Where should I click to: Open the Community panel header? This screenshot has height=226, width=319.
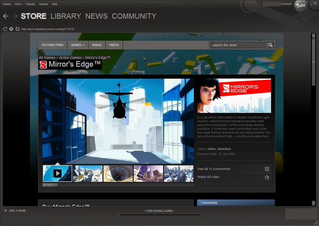click(236, 202)
